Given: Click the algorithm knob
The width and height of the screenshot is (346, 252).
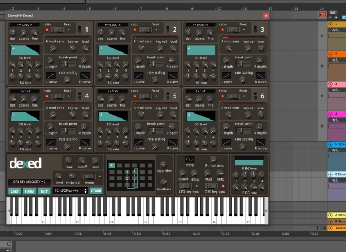Looking at the screenshot, I should (163, 164).
